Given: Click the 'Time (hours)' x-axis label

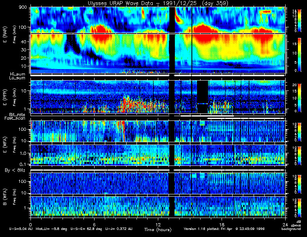Looking at the screenshot, I should [158, 229].
